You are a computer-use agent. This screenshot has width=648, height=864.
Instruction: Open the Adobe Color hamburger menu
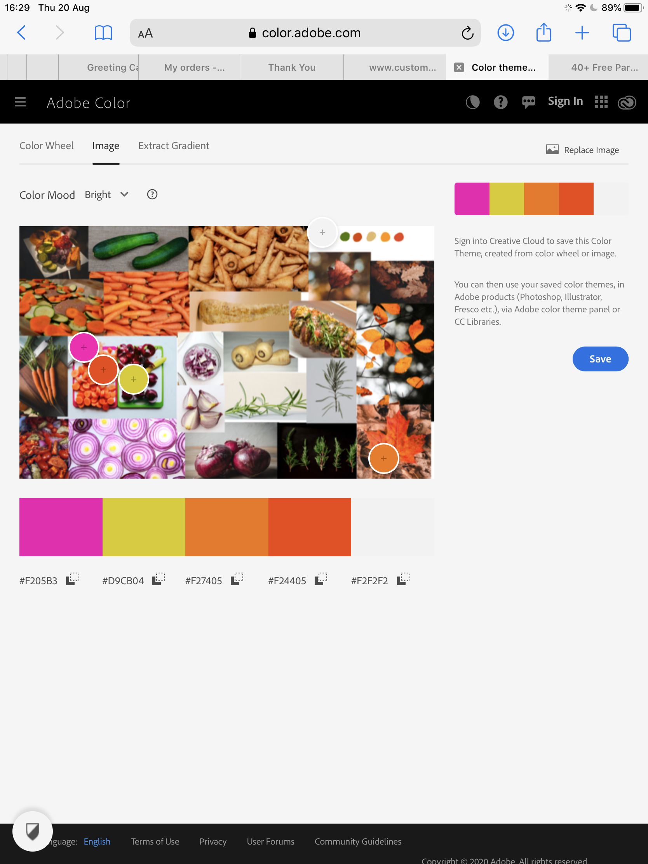point(20,102)
